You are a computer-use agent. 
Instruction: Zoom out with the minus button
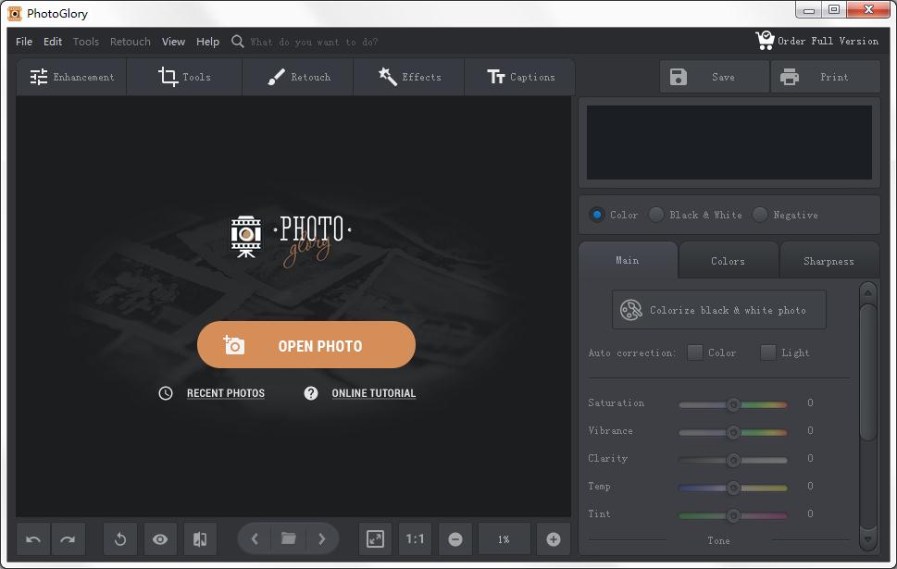tap(455, 539)
